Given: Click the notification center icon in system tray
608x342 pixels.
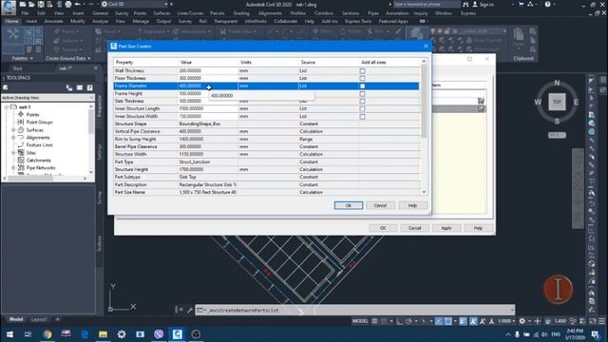Looking at the screenshot, I should (596, 333).
